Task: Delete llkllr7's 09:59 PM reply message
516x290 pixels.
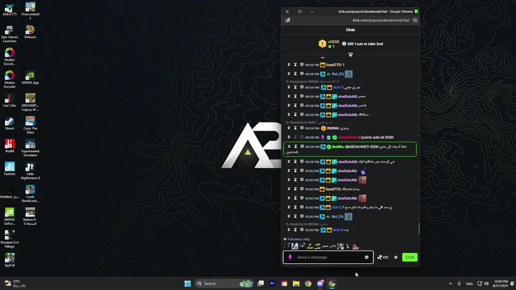Action: click(289, 87)
